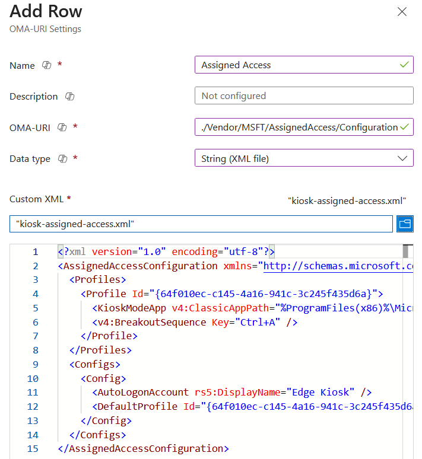
Task: Close the Add Row panel
Action: pyautogui.click(x=402, y=12)
